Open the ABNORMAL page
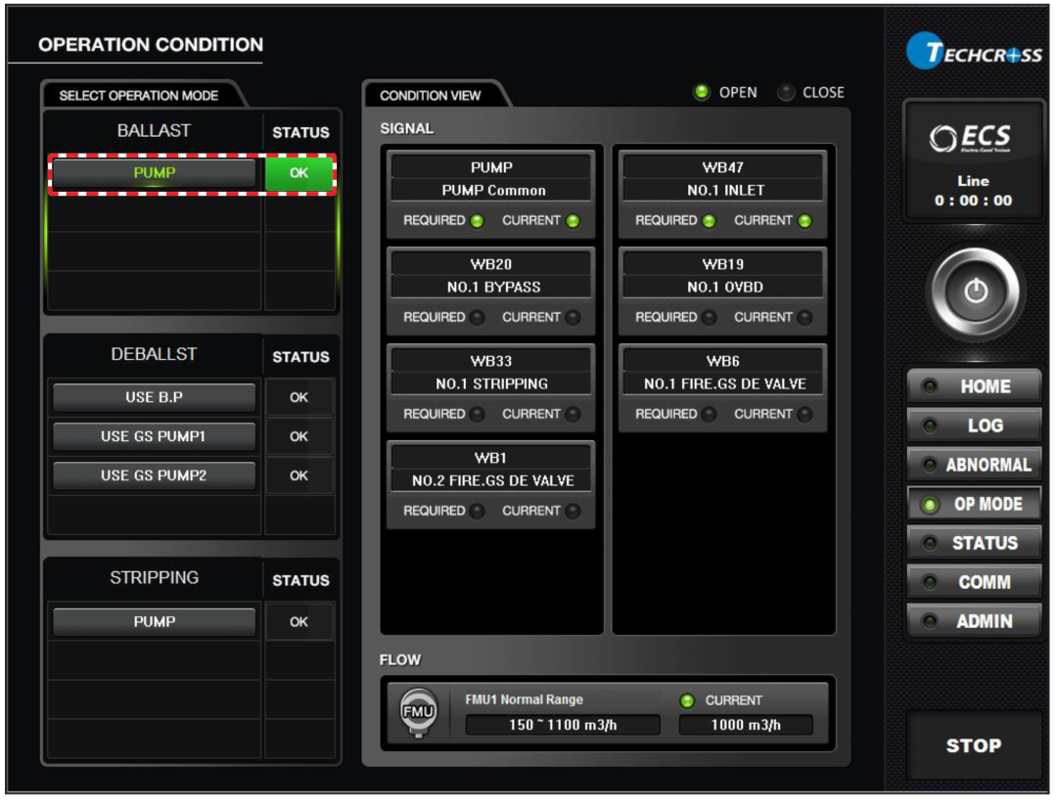The height and width of the screenshot is (808, 1057). tap(973, 465)
